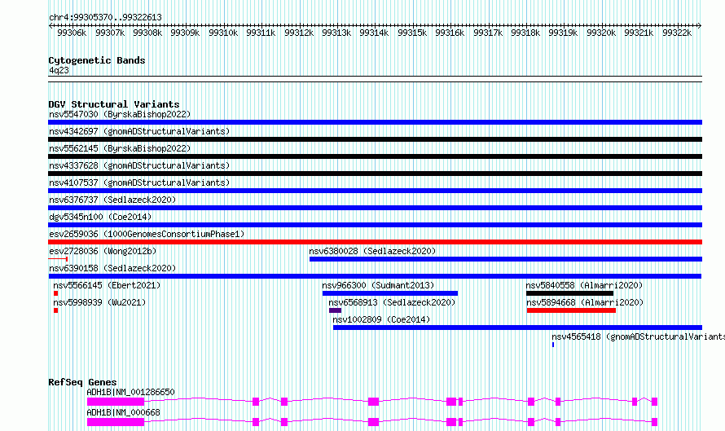Viewport: 725px width, 431px height.
Task: Open variant label esv2659036 (1000GenomesConsortiumPhase1)
Action: [x=147, y=234]
